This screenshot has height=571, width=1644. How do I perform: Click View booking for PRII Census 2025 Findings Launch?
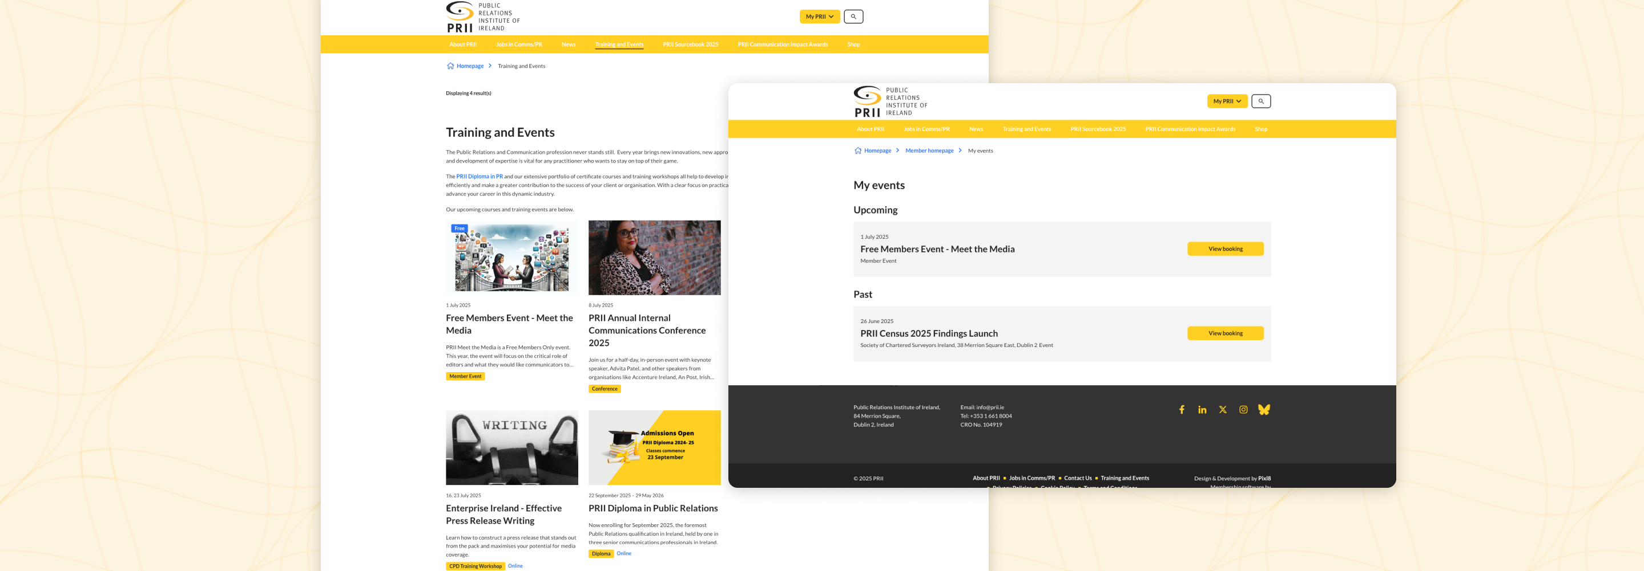click(1226, 333)
